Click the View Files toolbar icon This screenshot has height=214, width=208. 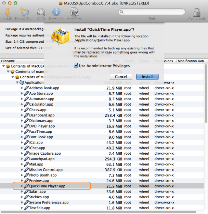pos(74,12)
